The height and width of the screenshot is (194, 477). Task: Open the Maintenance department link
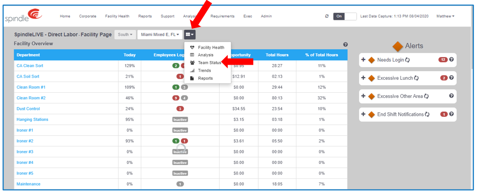coord(28,184)
